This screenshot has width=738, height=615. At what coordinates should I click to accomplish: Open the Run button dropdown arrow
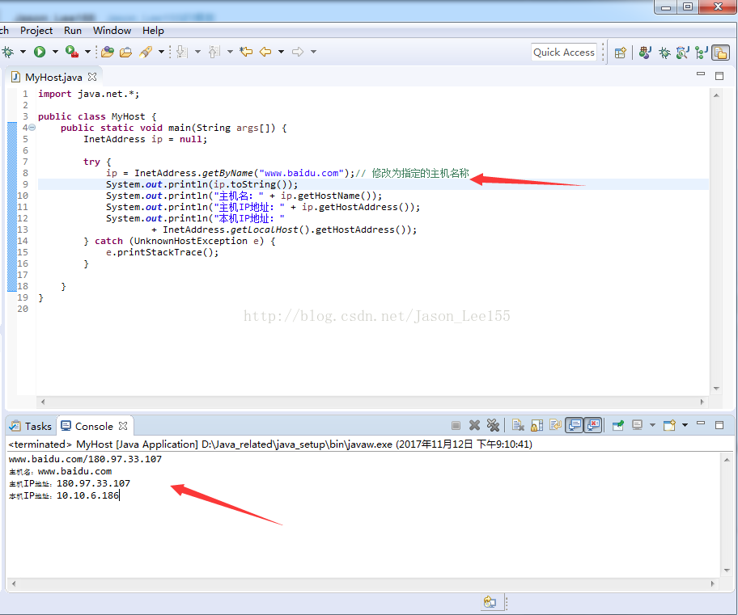(55, 52)
